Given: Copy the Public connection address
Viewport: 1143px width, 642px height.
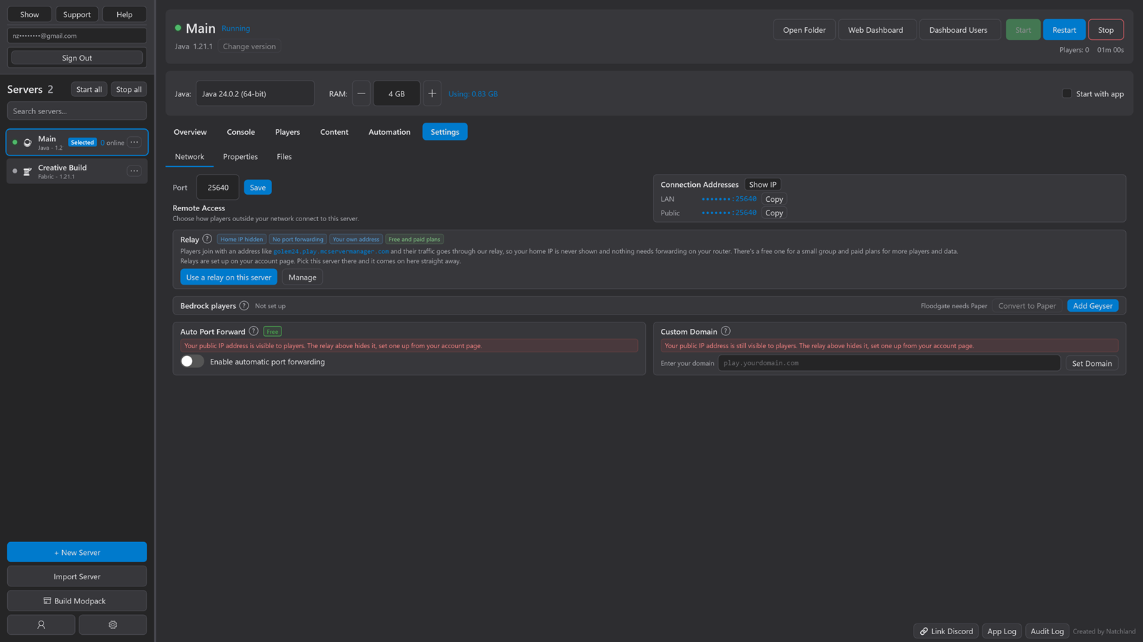Looking at the screenshot, I should click(774, 213).
